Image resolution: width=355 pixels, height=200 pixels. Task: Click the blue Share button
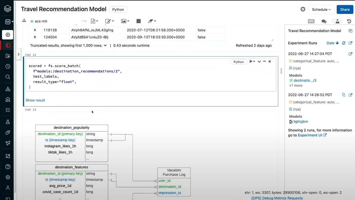coord(345,10)
